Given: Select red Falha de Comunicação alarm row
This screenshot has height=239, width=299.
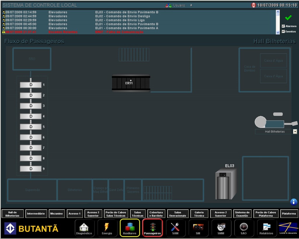Looking at the screenshot, I should coord(139,32).
